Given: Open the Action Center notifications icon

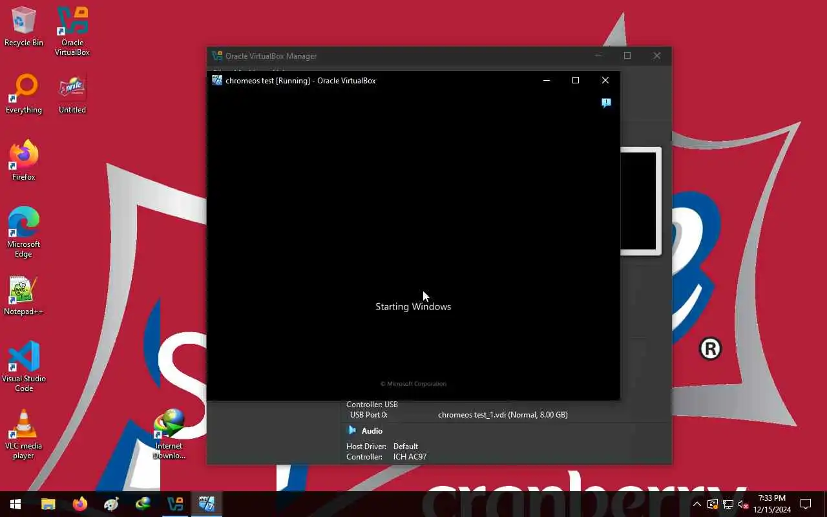Looking at the screenshot, I should click(806, 504).
